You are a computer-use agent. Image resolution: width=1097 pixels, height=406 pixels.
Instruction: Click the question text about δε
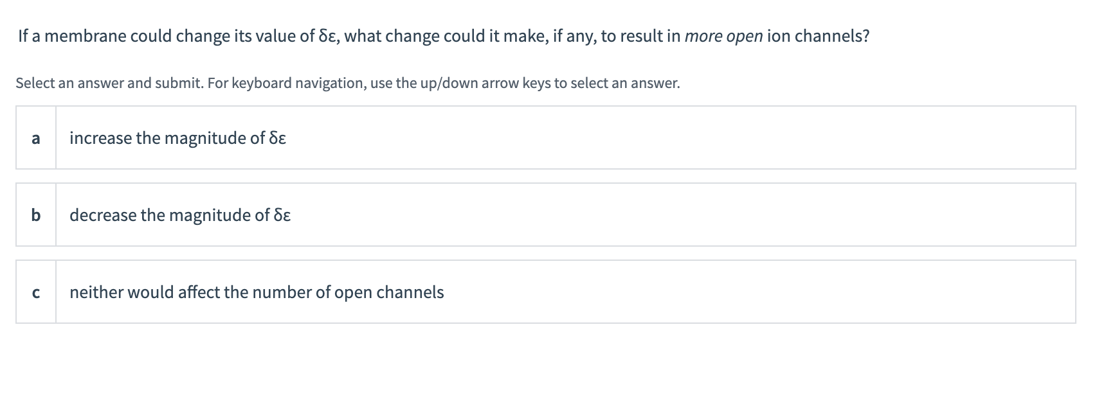(444, 36)
